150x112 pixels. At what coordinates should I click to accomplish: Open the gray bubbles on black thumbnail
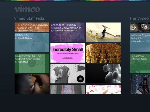[x=103, y=74]
